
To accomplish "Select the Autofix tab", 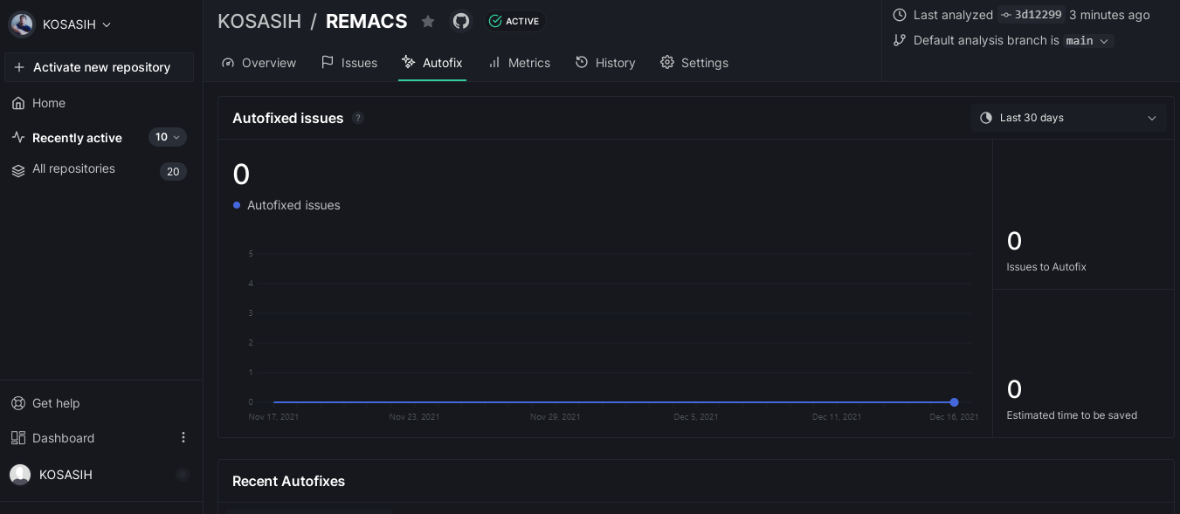I will [432, 63].
